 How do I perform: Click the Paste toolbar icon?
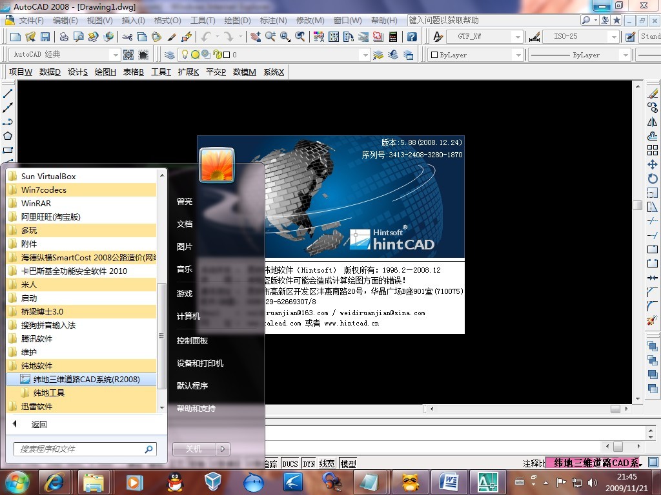pyautogui.click(x=156, y=37)
